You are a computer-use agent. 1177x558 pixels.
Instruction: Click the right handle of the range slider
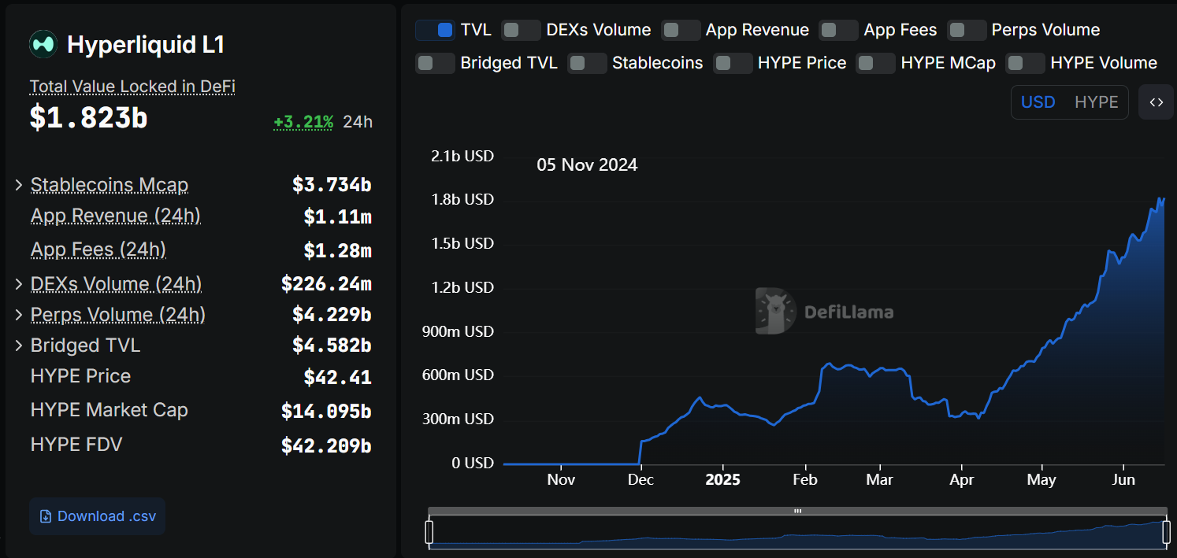(x=1167, y=532)
